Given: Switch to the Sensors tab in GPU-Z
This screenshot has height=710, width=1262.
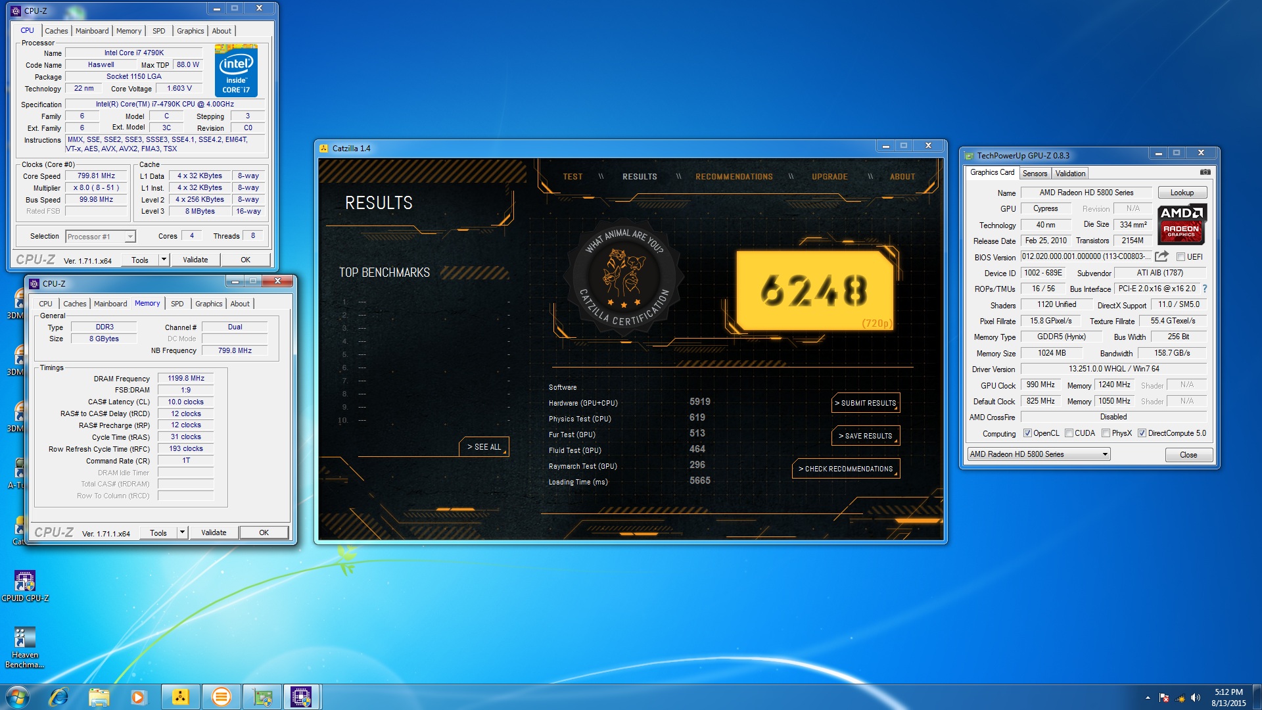Looking at the screenshot, I should [x=1035, y=174].
